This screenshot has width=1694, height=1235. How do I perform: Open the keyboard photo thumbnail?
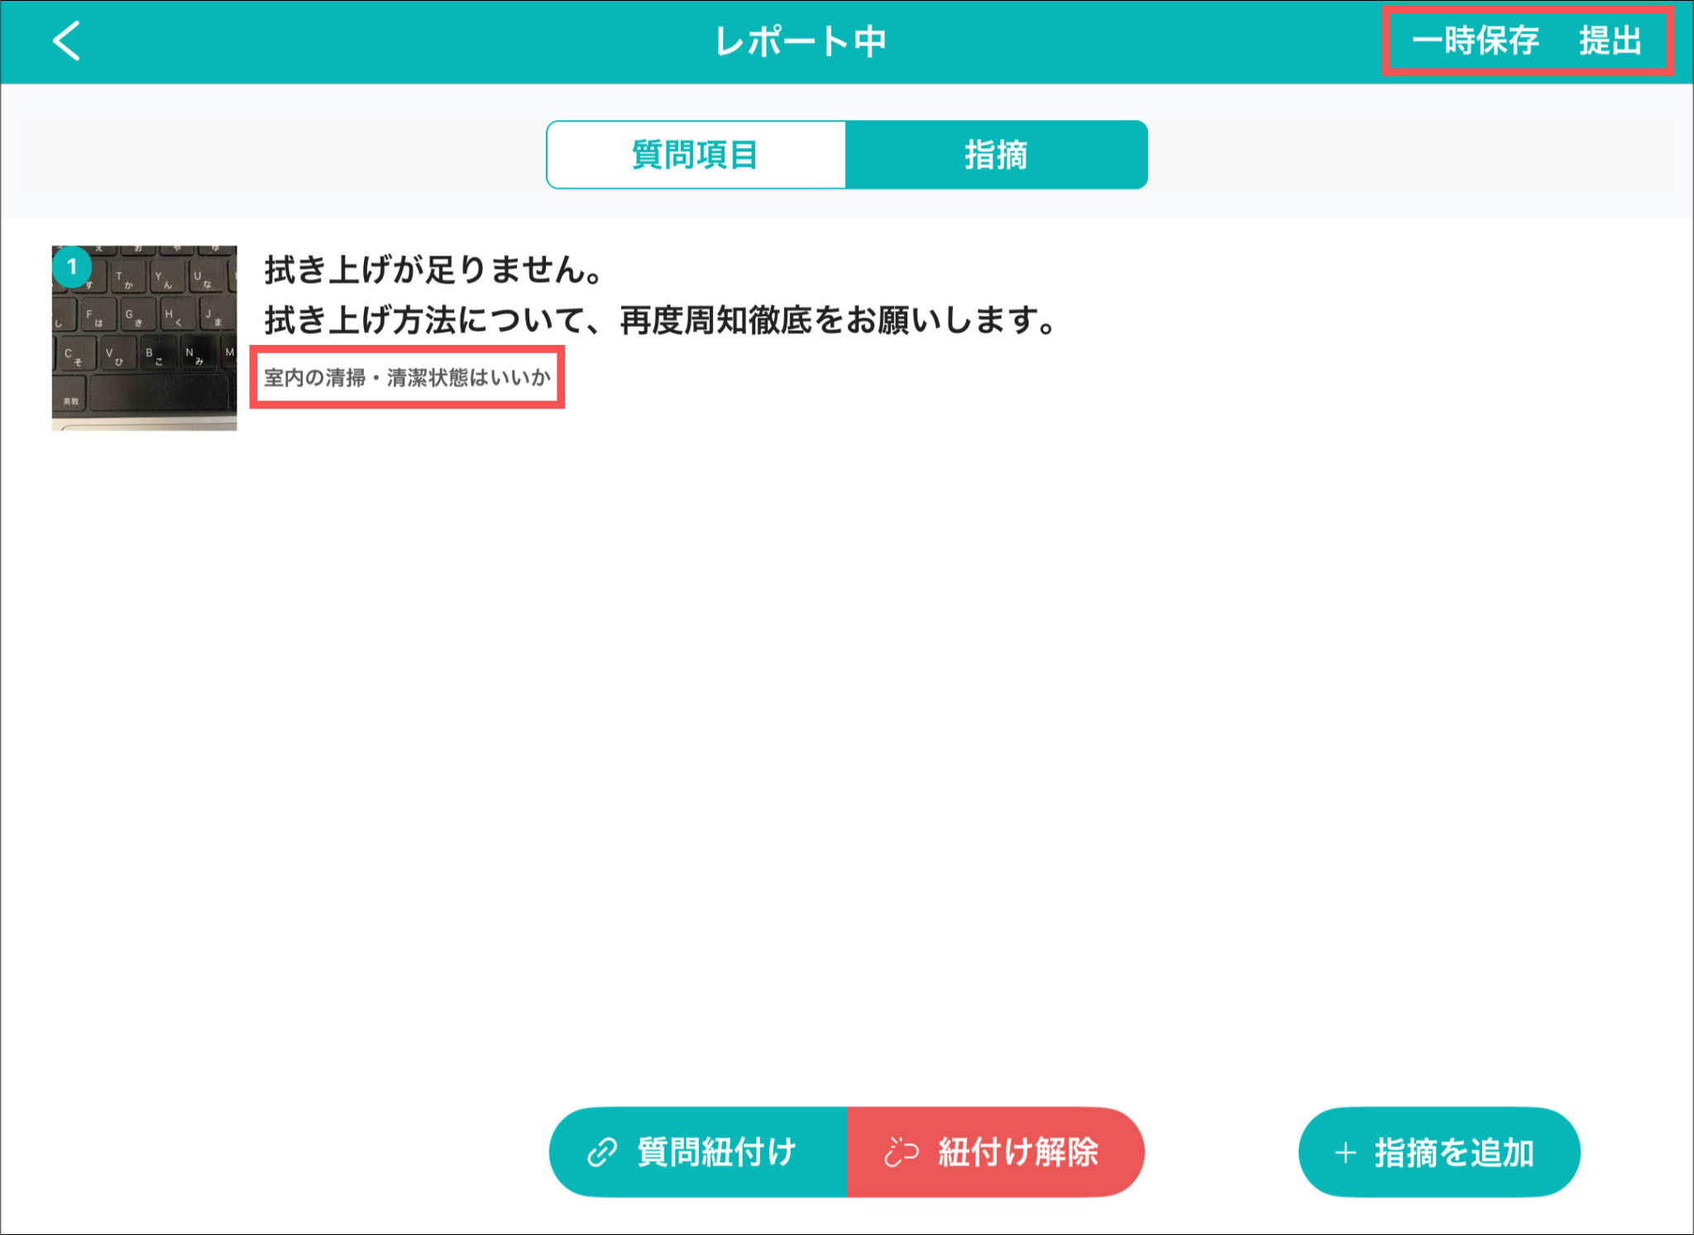(145, 337)
